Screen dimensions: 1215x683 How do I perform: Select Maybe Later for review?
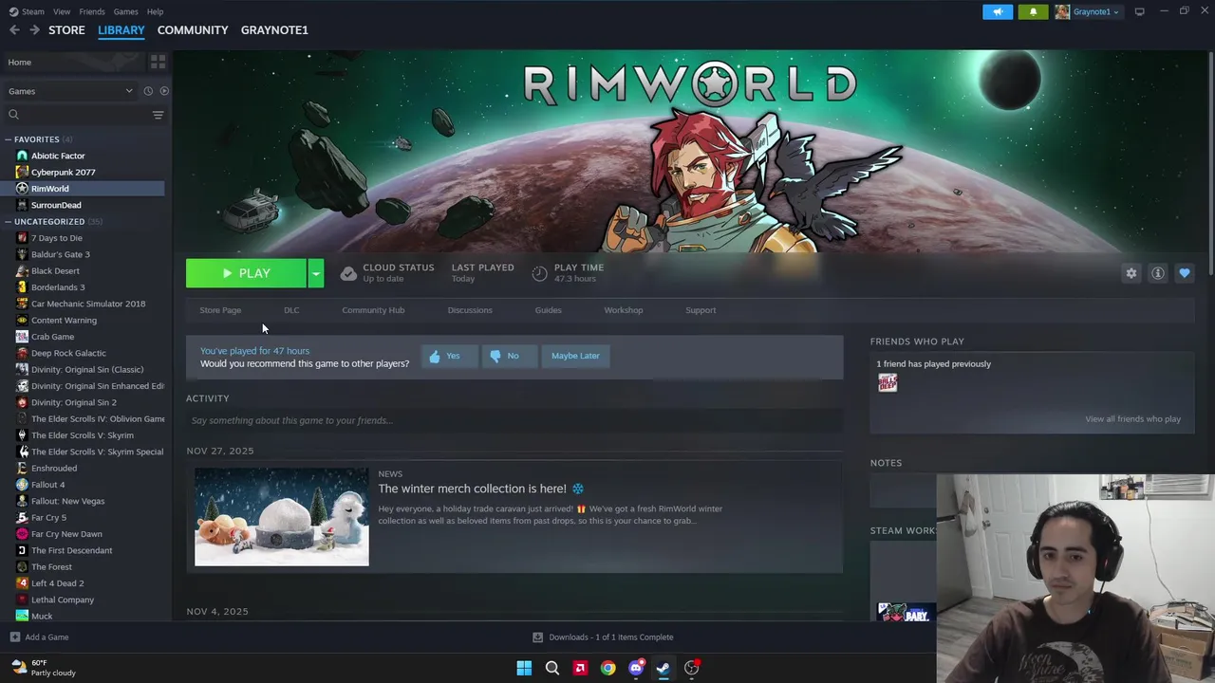[575, 356]
